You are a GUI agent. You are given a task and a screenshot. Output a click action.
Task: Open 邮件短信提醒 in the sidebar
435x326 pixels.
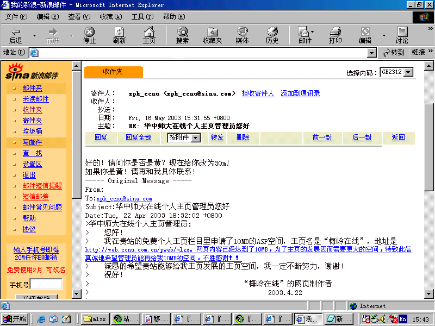click(x=42, y=186)
